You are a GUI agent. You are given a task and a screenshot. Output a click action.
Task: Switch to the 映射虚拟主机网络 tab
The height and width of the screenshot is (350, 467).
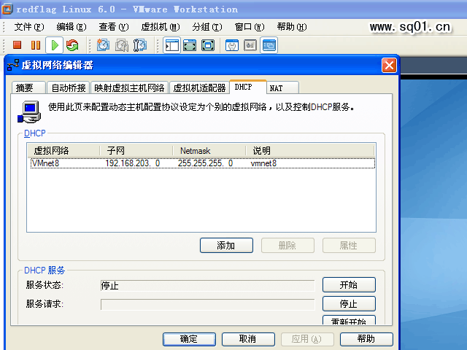(x=129, y=87)
